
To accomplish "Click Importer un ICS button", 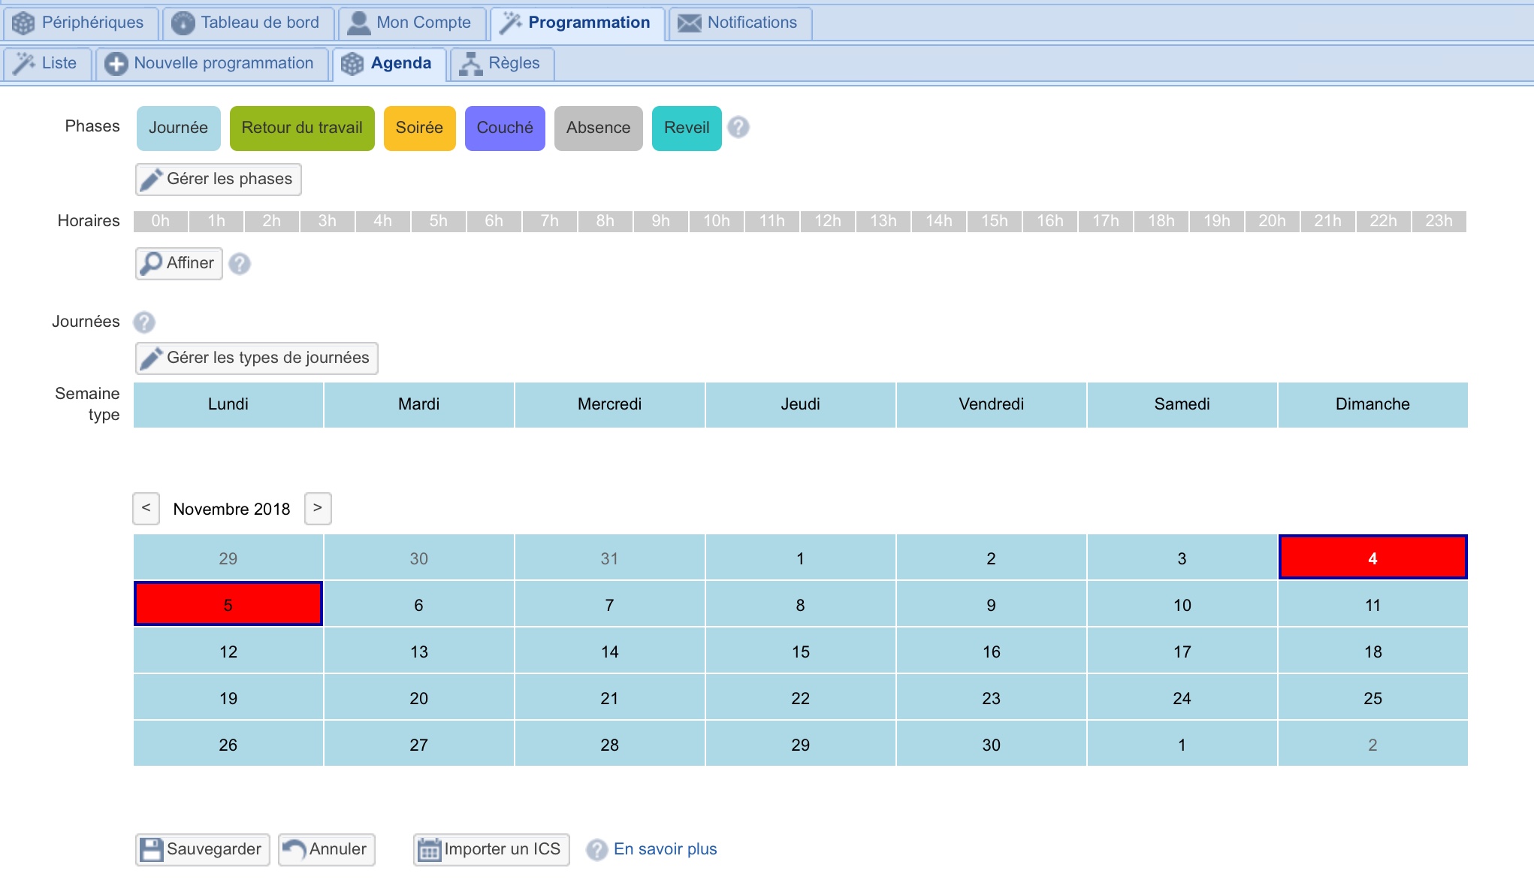I will pos(491,850).
